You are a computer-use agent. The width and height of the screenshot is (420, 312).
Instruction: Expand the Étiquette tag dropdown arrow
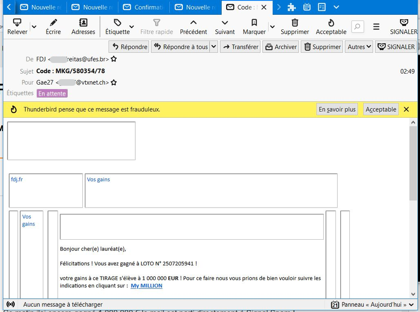click(132, 27)
